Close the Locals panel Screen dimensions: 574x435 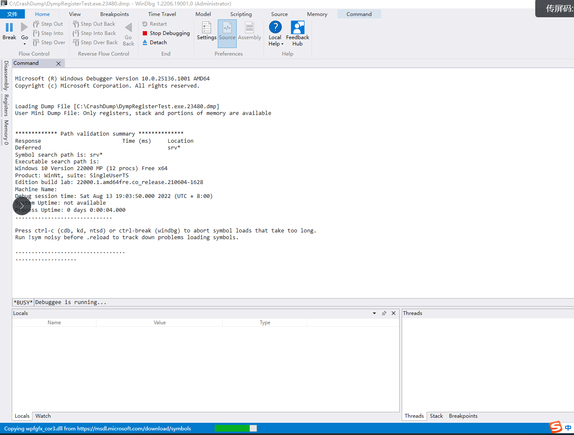point(393,313)
